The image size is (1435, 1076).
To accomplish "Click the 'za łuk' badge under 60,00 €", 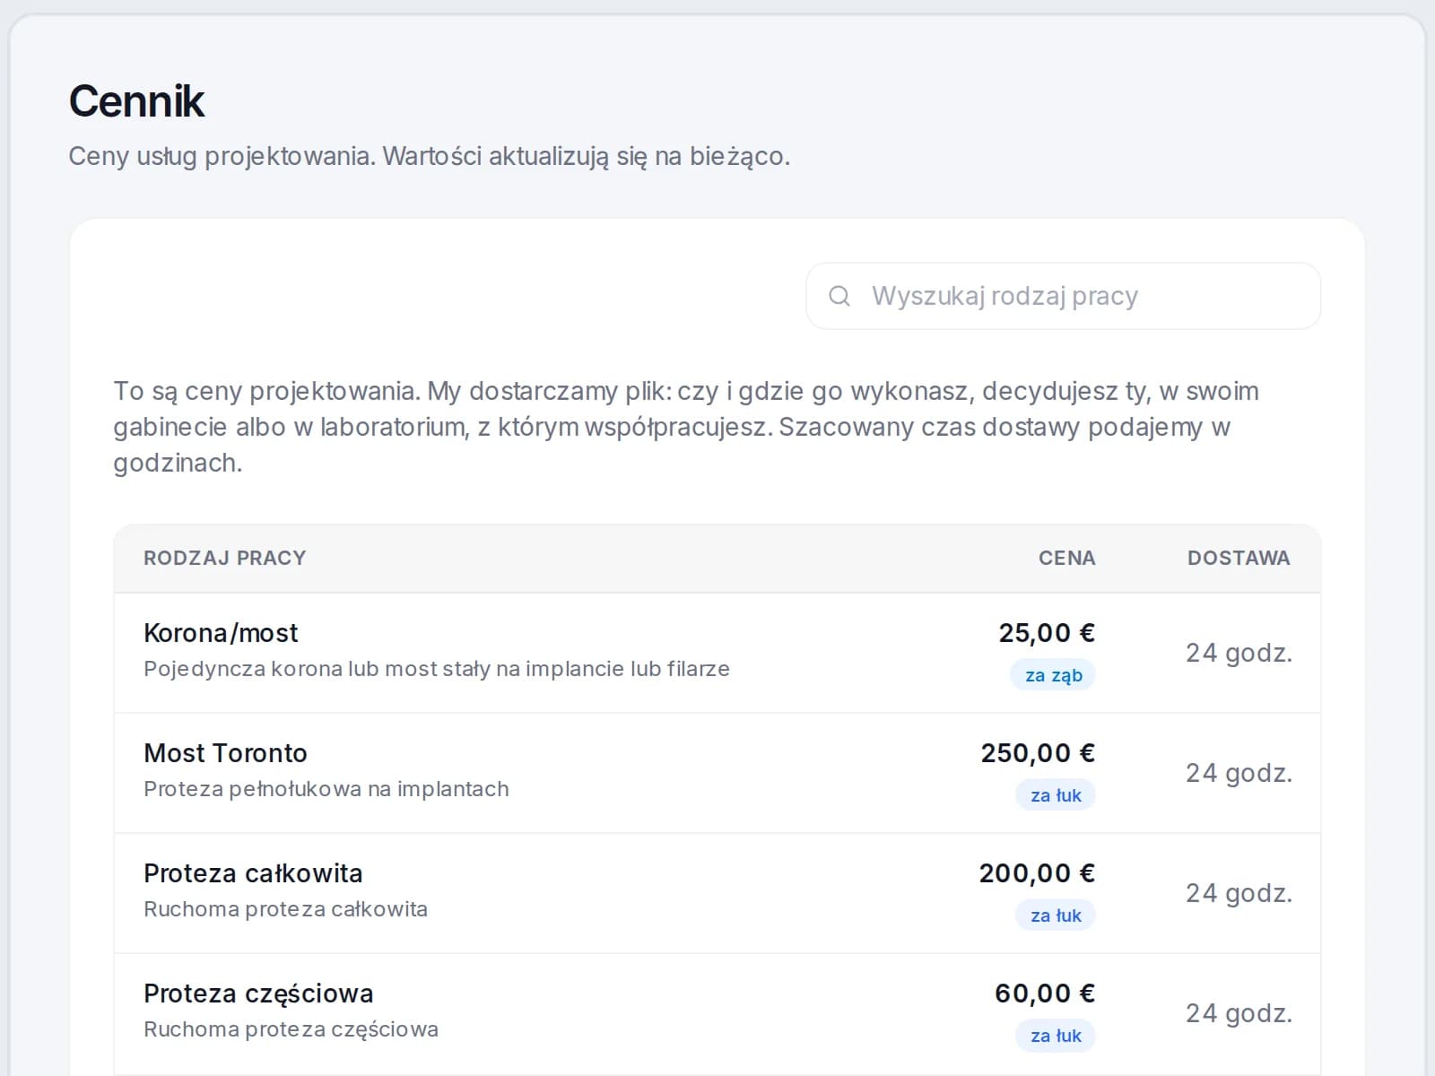I will coord(1056,1036).
